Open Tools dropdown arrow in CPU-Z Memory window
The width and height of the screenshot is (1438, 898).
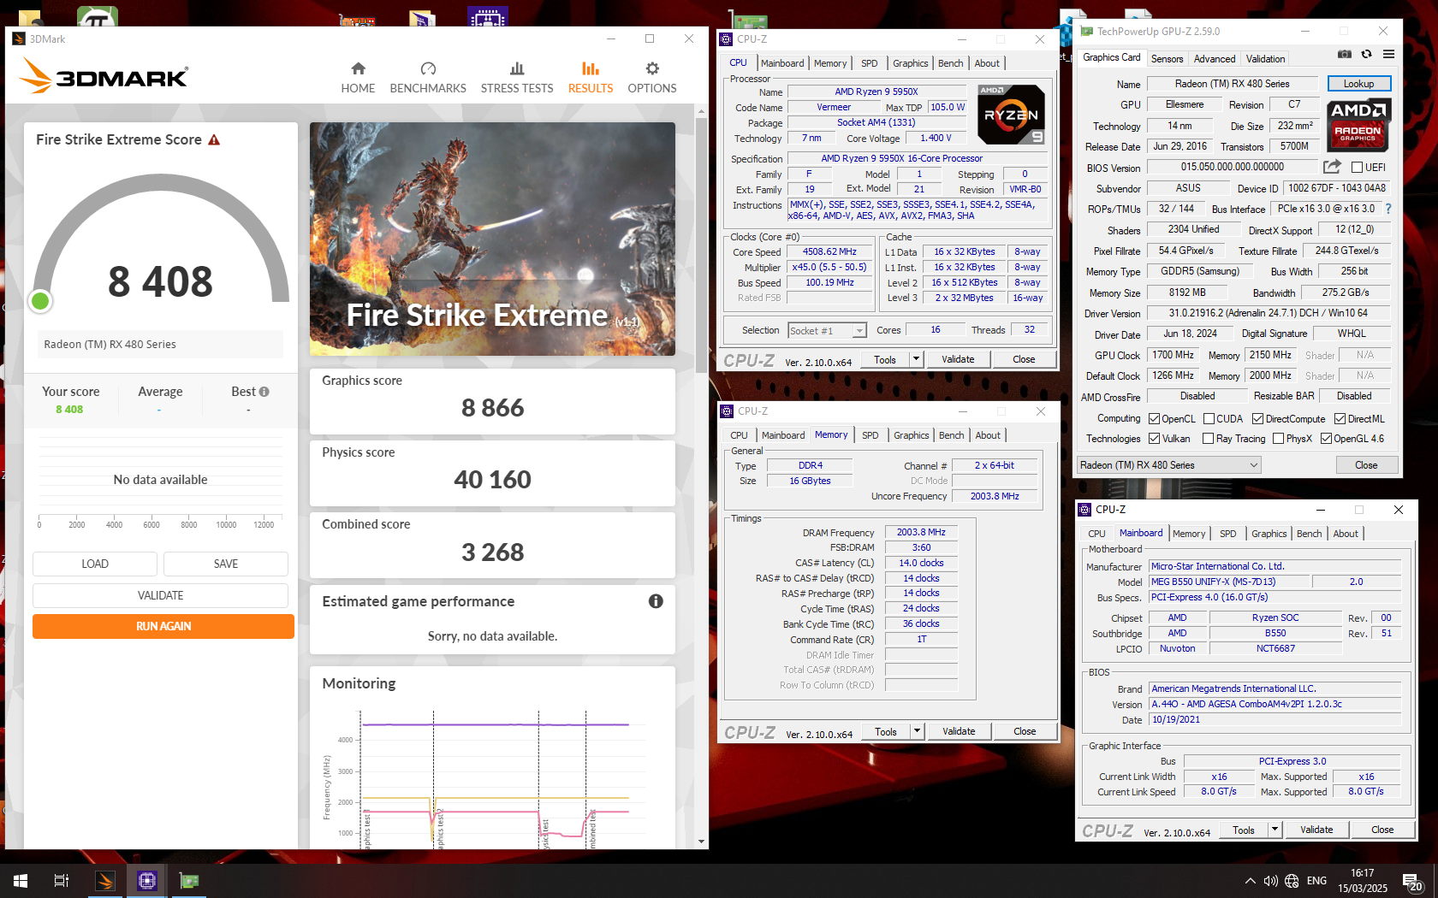[917, 731]
